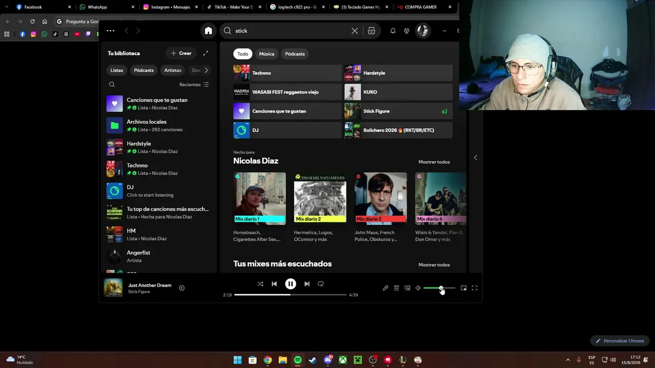The height and width of the screenshot is (368, 655).
Task: Open the HM playlist in library
Action: pyautogui.click(x=158, y=235)
